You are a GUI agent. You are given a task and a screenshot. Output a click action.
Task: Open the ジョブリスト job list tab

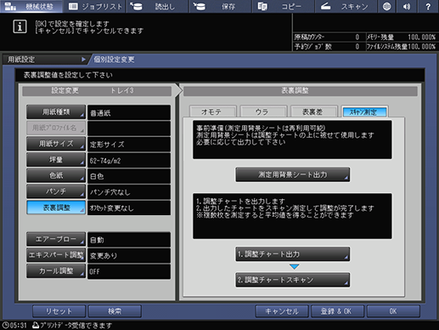[95, 6]
